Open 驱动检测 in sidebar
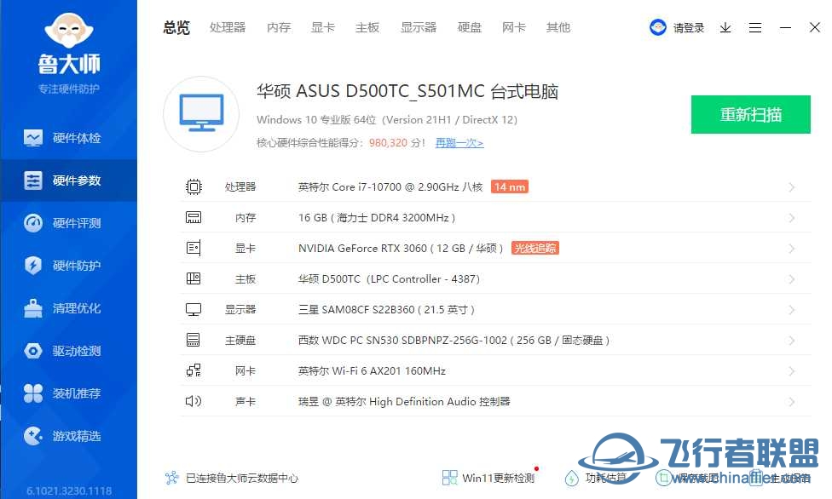This screenshot has height=499, width=832. [68, 351]
